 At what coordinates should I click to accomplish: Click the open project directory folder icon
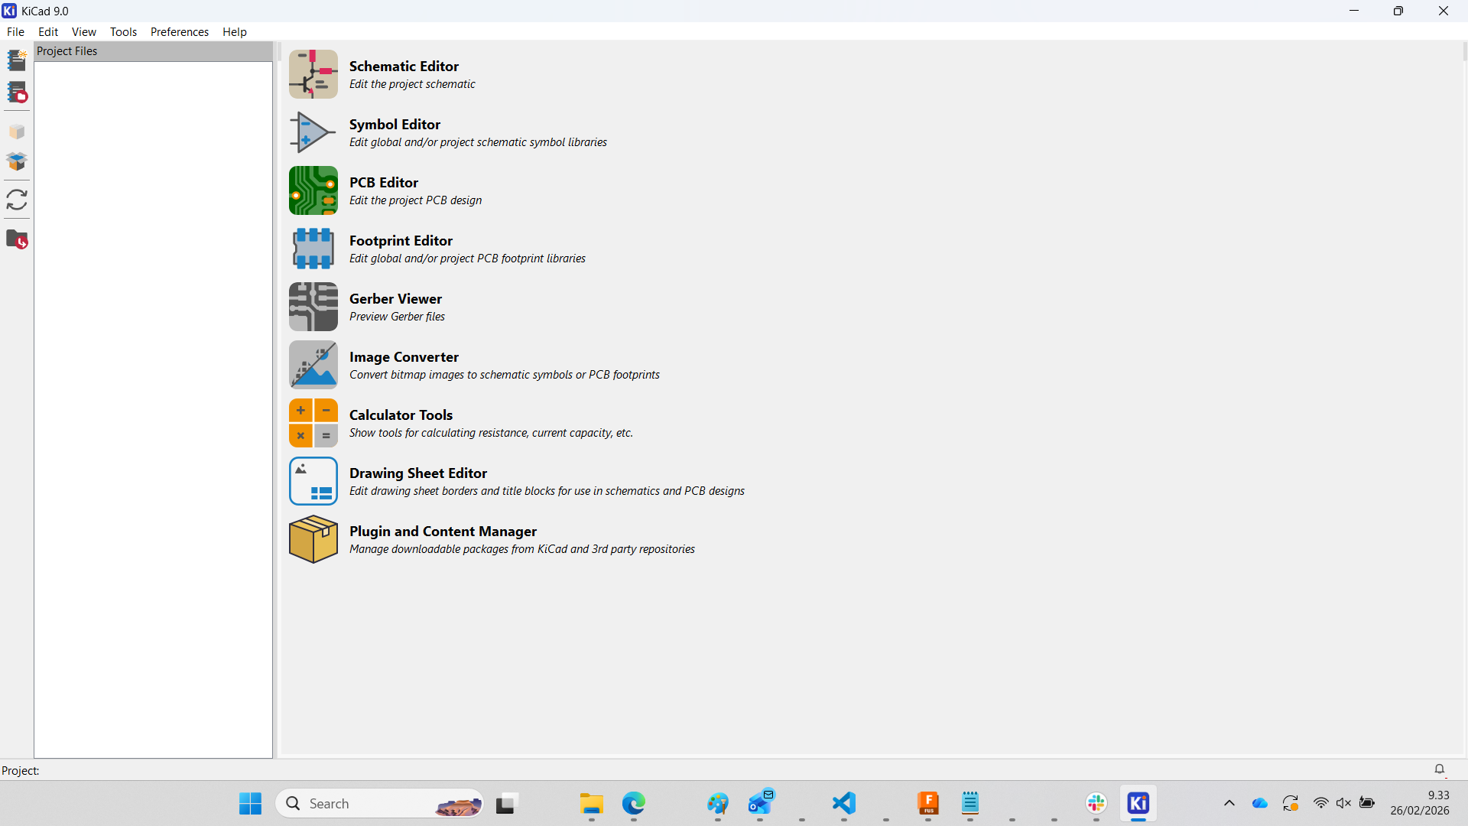tap(17, 239)
